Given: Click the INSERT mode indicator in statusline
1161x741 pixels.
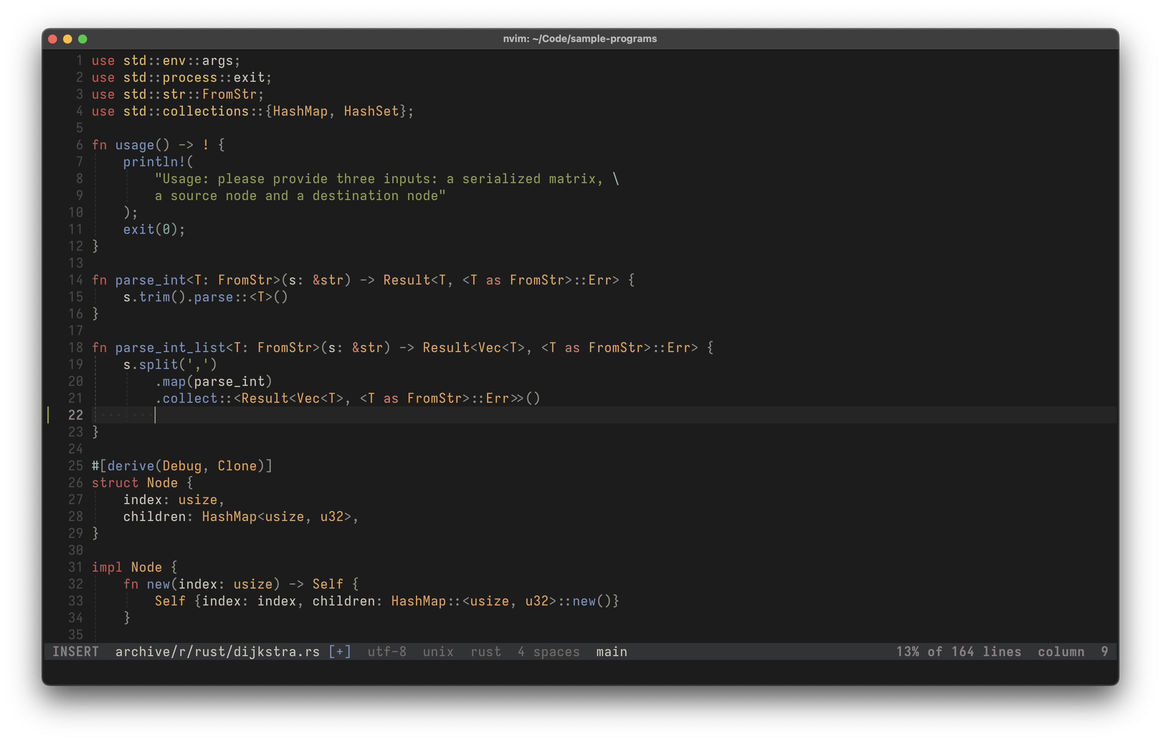Looking at the screenshot, I should pyautogui.click(x=76, y=652).
